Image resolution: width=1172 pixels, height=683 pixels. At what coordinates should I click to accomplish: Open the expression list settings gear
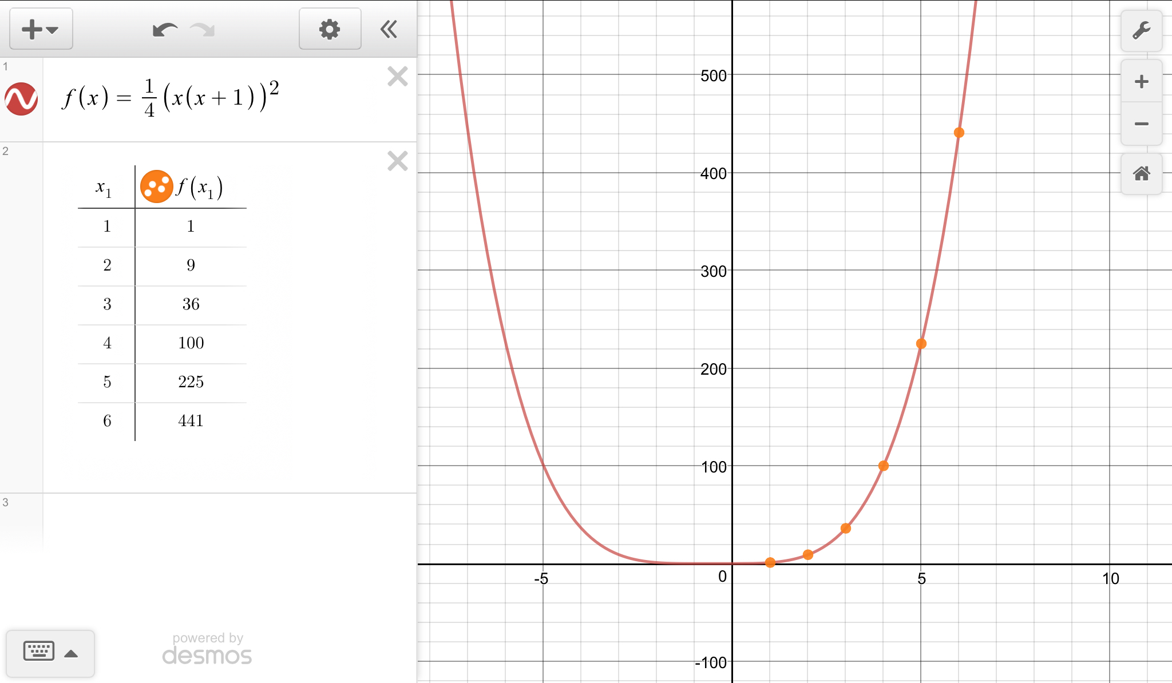330,29
